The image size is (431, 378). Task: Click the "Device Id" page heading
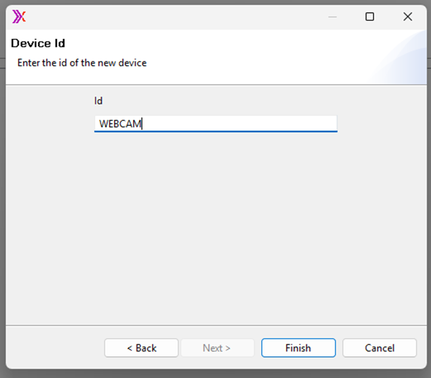(38, 43)
